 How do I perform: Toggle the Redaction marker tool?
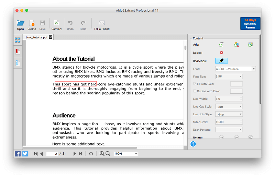[221, 61]
